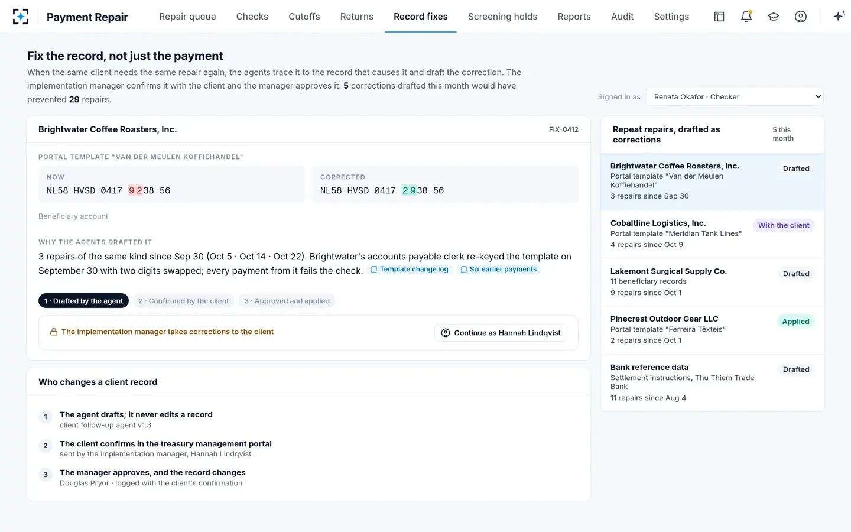
Task: Open Brightwater Coffee Roasters correction in sidebar list
Action: coord(712,181)
